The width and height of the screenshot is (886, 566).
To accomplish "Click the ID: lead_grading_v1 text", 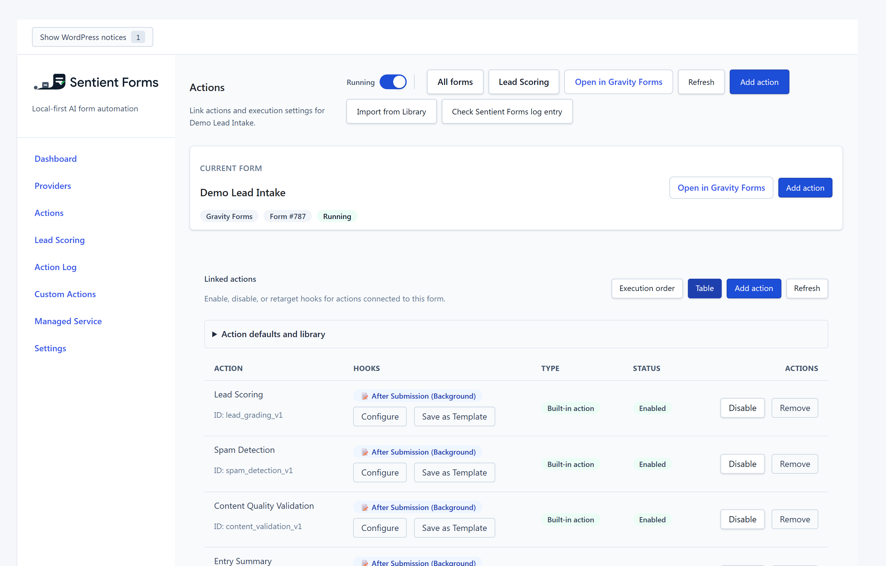I will tap(248, 415).
